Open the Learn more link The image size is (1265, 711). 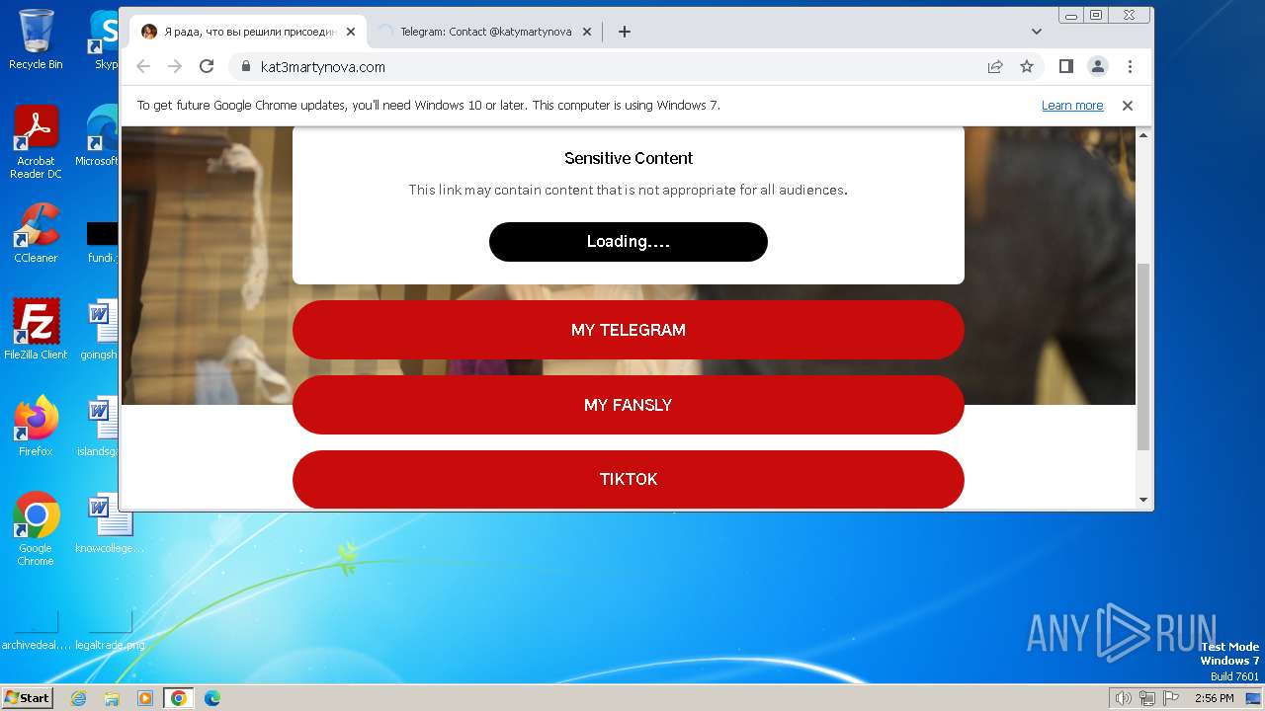tap(1072, 106)
